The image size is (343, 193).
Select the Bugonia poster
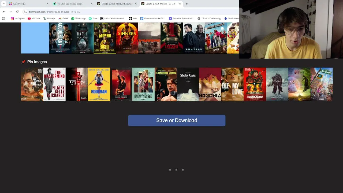pyautogui.click(x=210, y=84)
